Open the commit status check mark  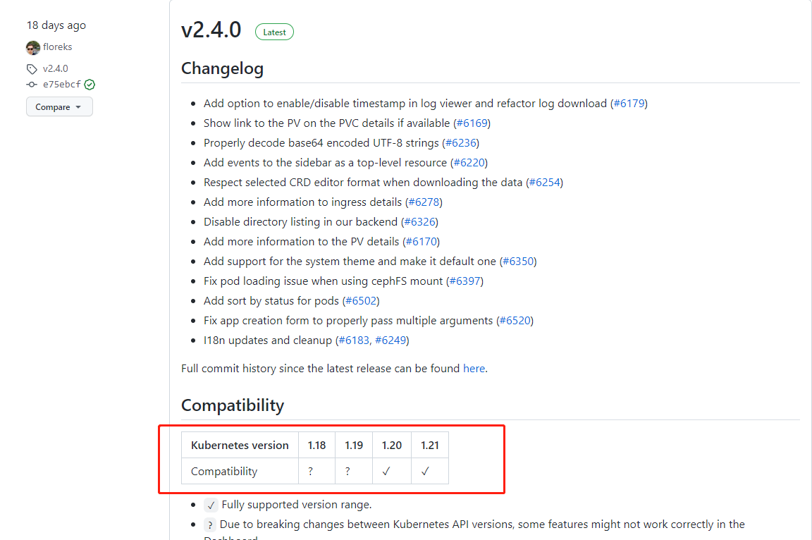coord(90,84)
